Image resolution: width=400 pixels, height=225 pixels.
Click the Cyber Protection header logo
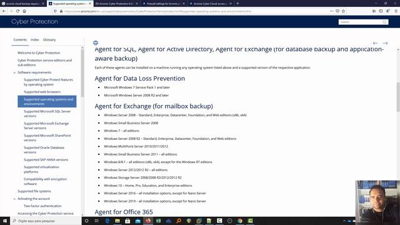(34, 22)
